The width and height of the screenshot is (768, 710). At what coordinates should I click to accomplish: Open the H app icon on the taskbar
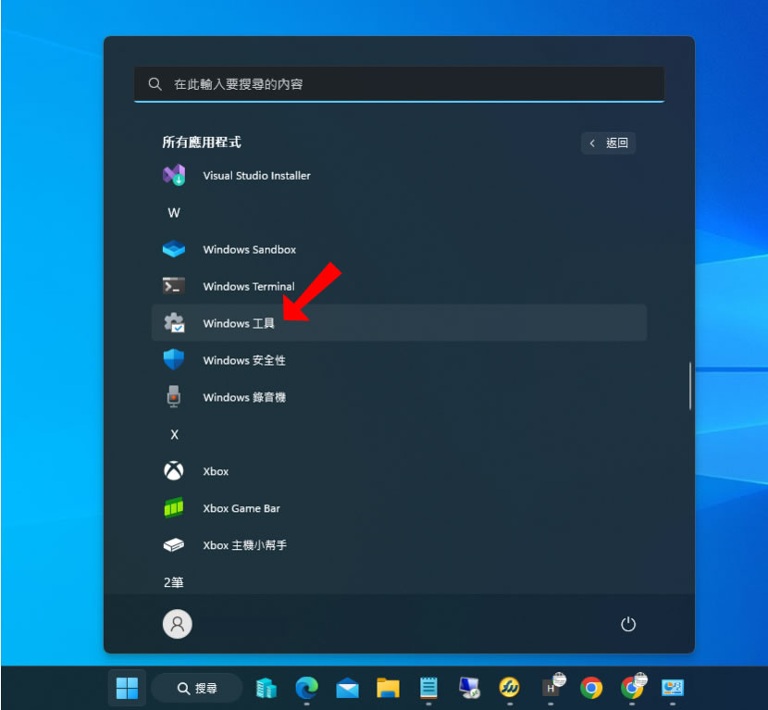[553, 686]
